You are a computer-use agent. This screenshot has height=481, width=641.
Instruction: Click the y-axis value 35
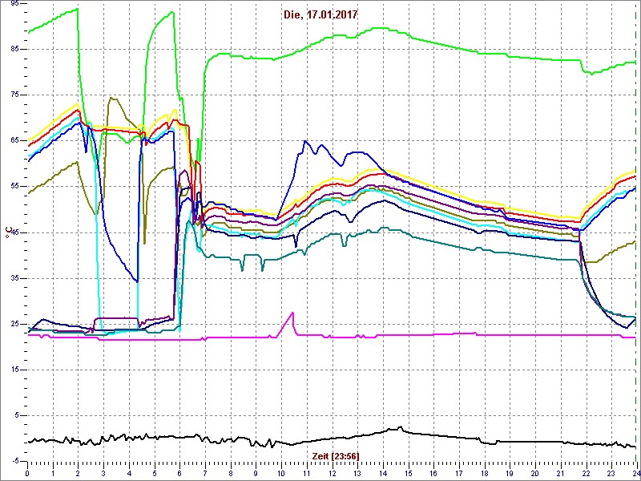[x=14, y=278]
